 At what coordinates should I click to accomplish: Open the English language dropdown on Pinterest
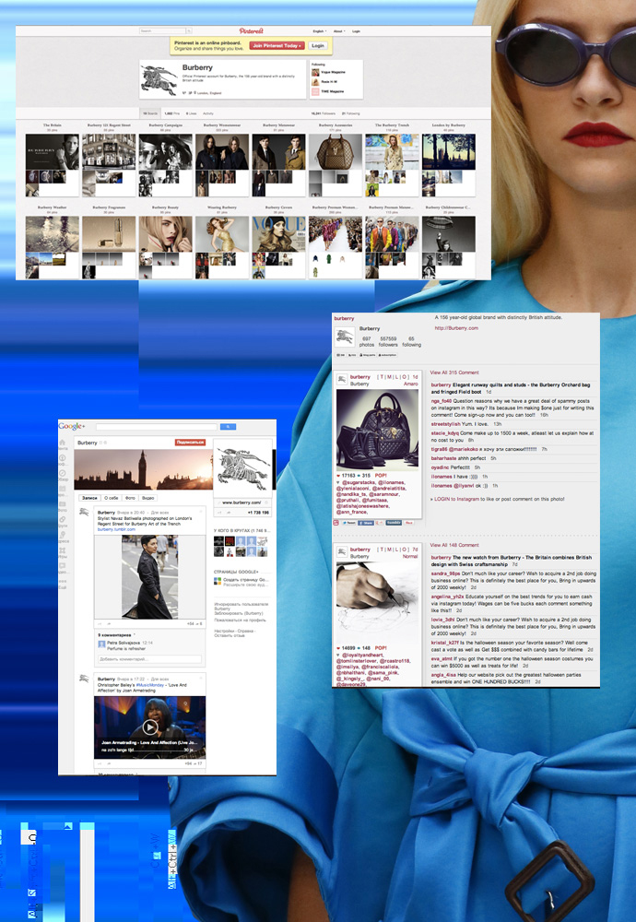click(x=319, y=31)
